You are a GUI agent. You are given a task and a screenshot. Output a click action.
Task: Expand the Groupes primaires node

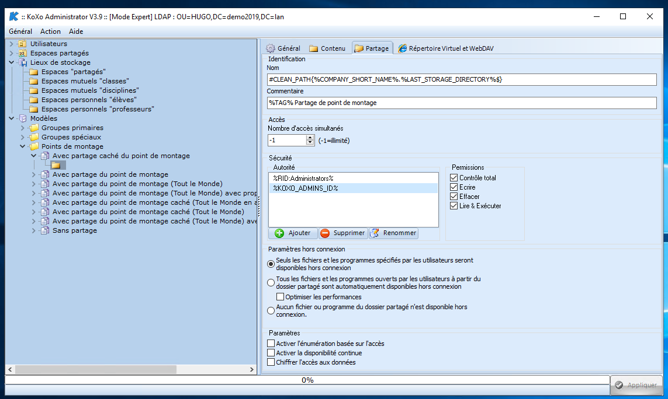point(23,128)
